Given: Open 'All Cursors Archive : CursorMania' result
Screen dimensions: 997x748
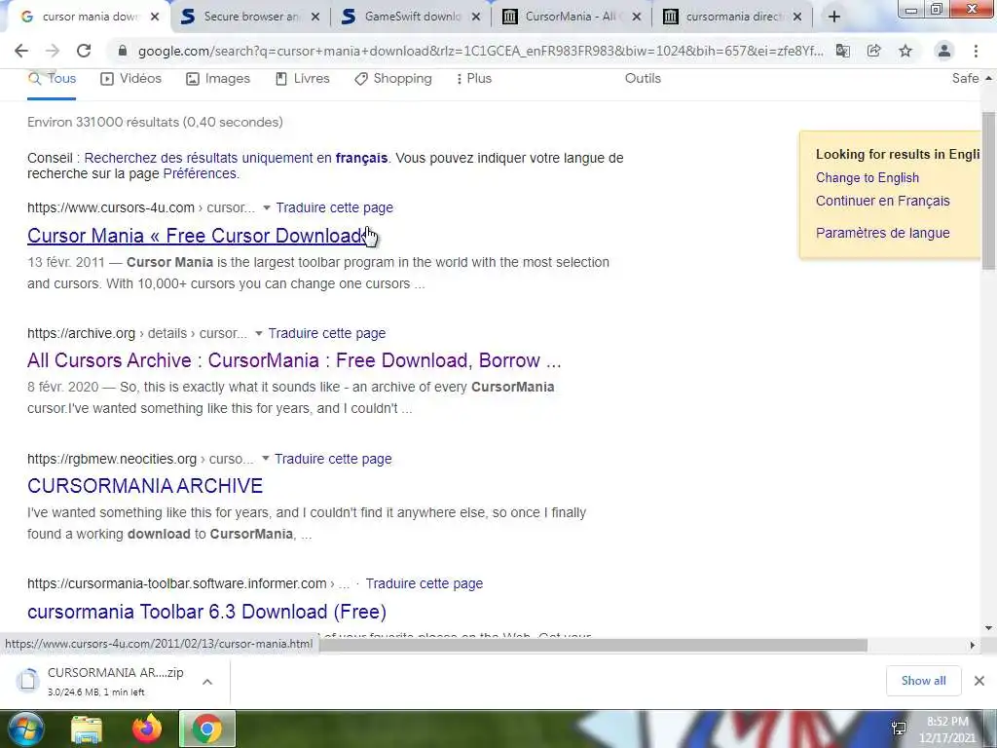Looking at the screenshot, I should pyautogui.click(x=294, y=360).
